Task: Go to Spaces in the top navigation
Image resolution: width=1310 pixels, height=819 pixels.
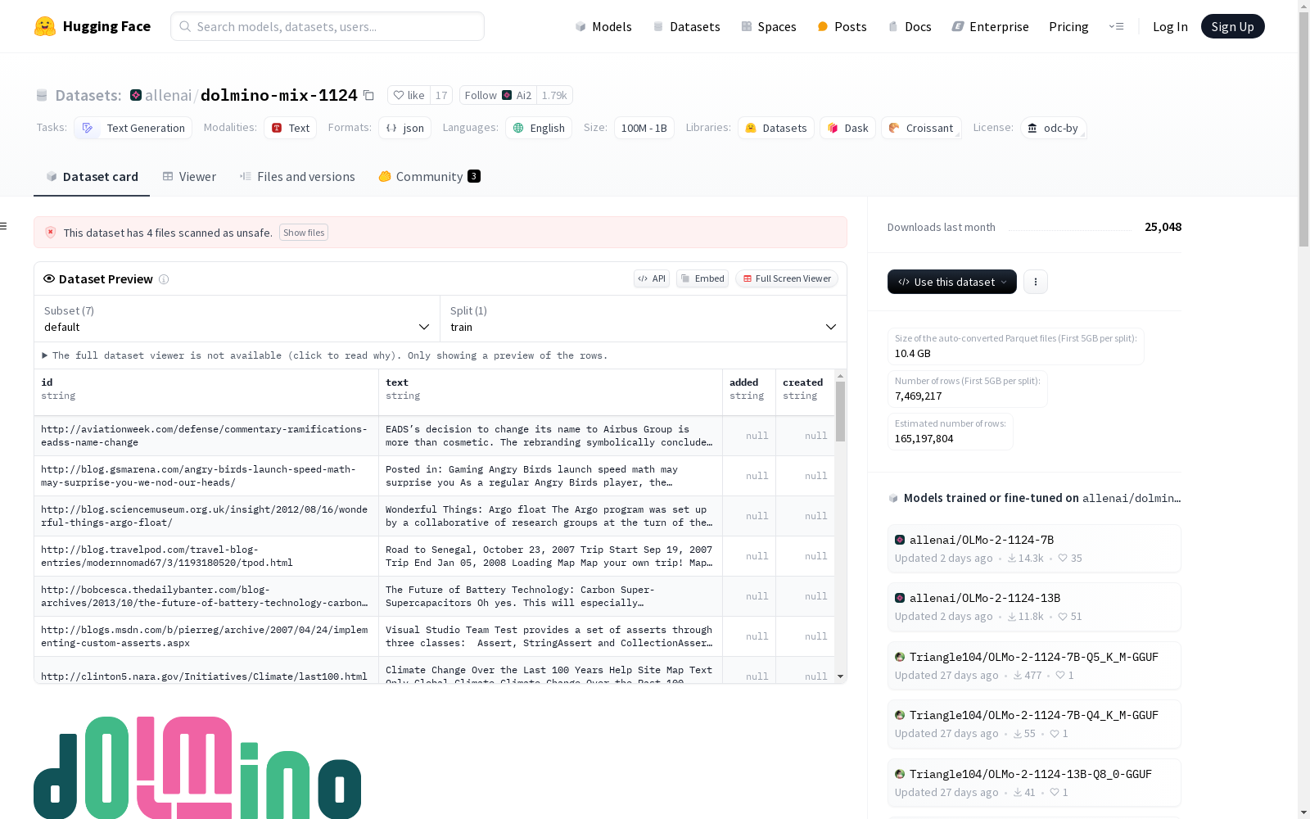Action: 769,26
